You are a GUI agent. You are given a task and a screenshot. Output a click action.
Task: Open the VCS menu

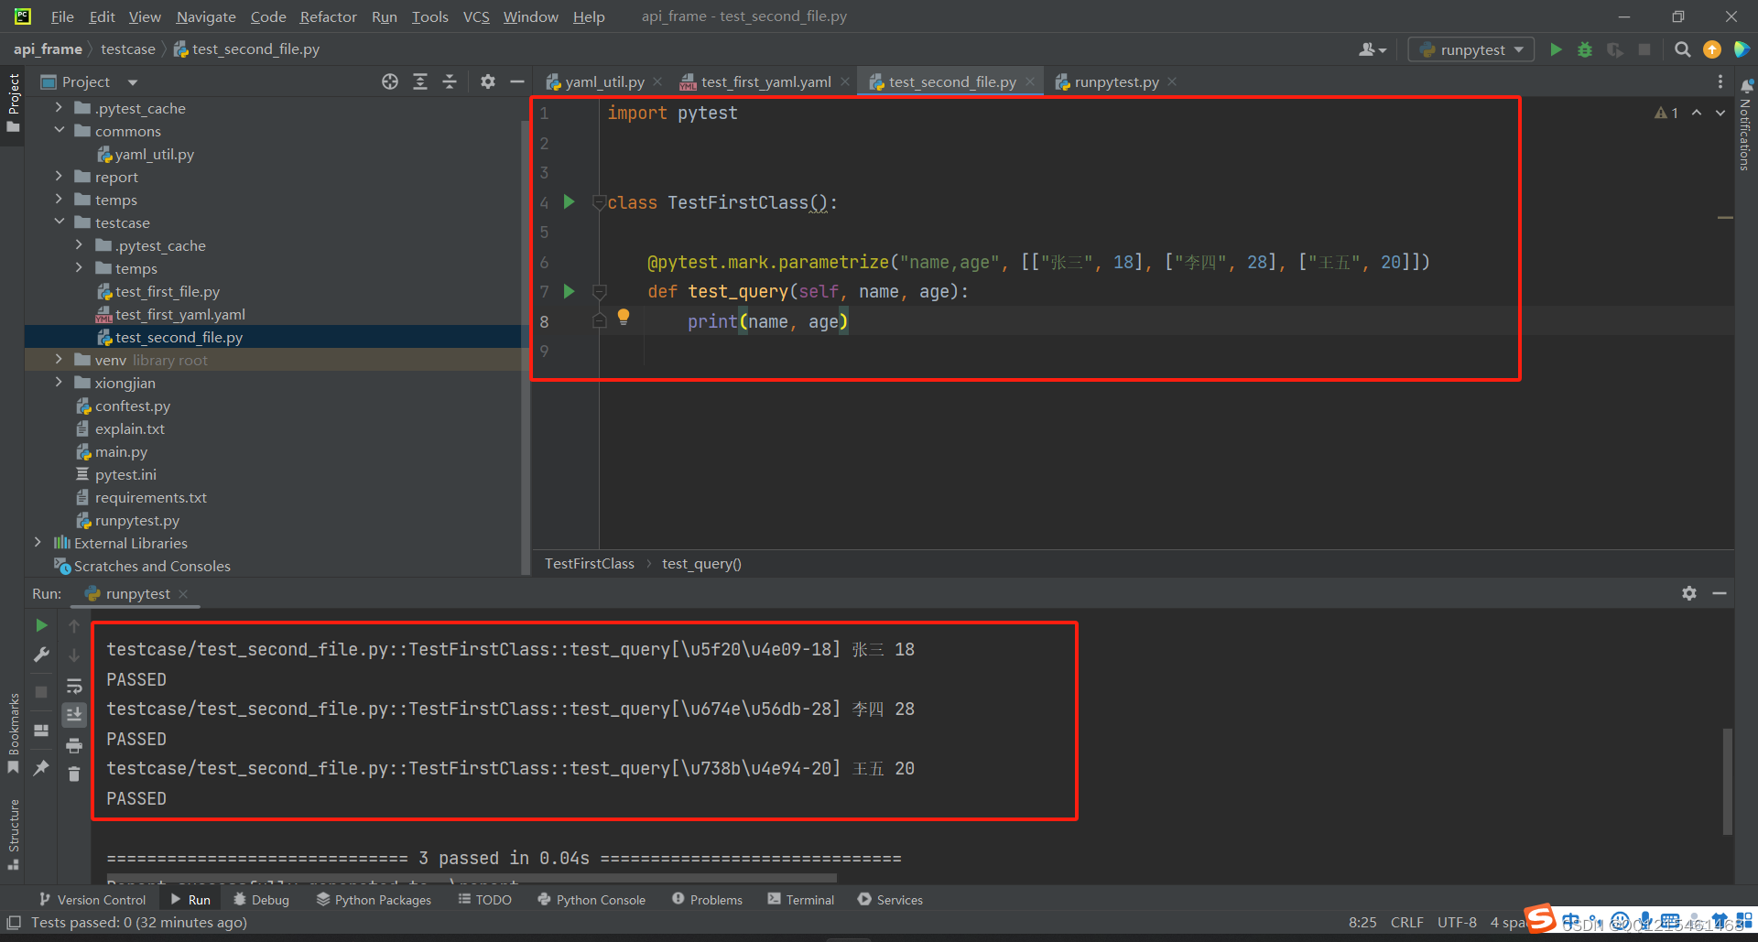pos(476,16)
